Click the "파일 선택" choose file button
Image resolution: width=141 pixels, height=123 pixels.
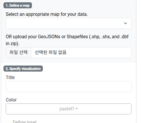click(x=18, y=53)
